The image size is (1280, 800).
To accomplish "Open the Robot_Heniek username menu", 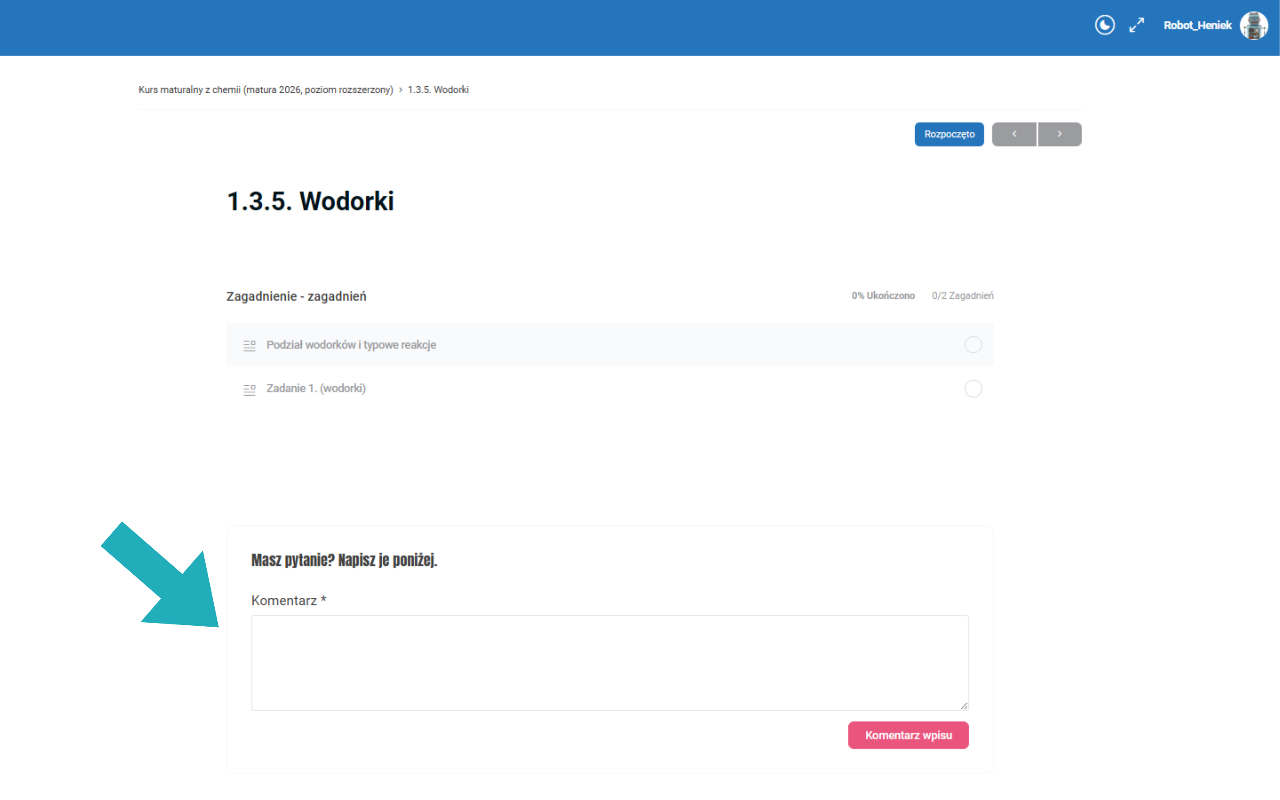I will [x=1197, y=25].
